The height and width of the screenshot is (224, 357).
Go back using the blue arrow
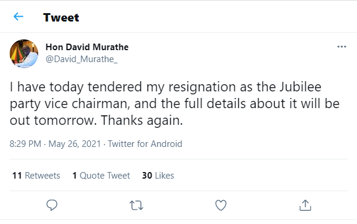point(19,16)
